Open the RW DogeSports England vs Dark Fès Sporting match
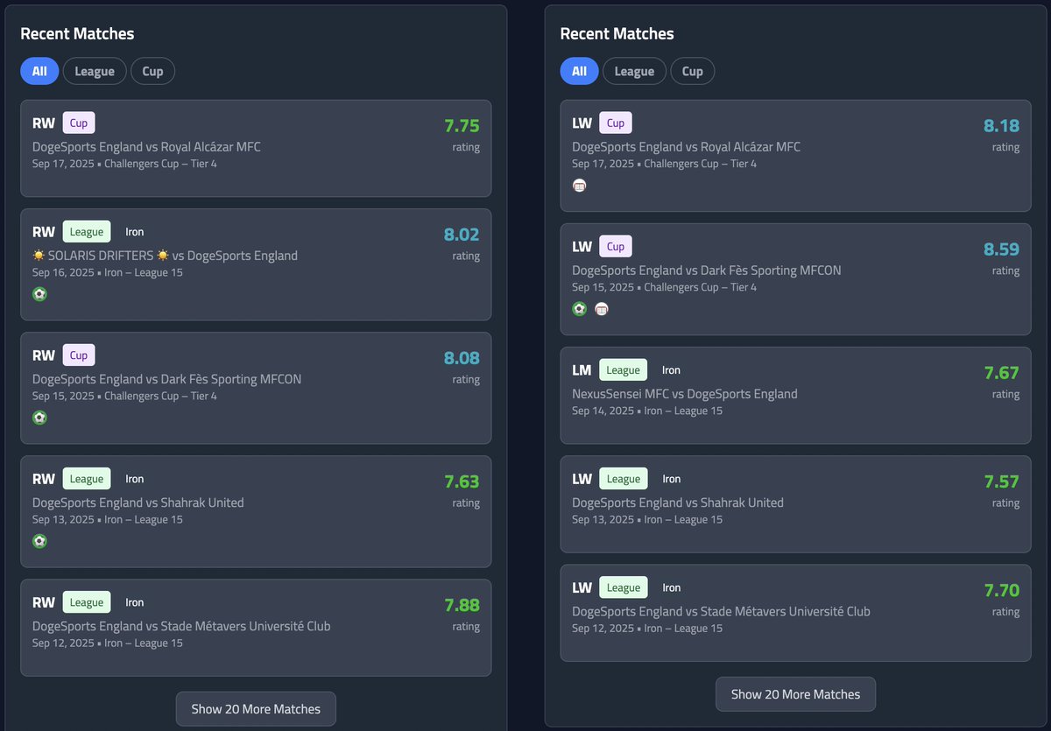 point(256,388)
